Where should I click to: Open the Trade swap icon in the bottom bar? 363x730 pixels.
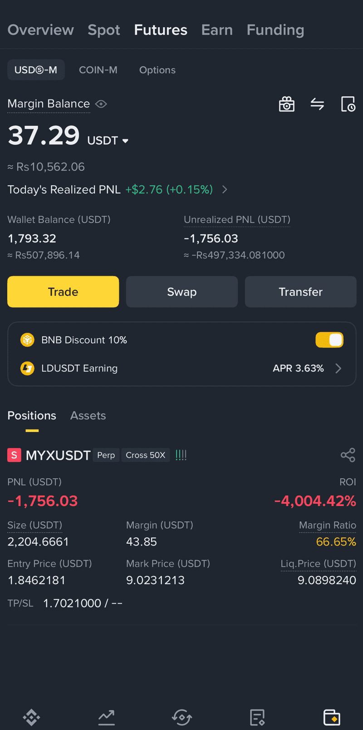click(182, 717)
